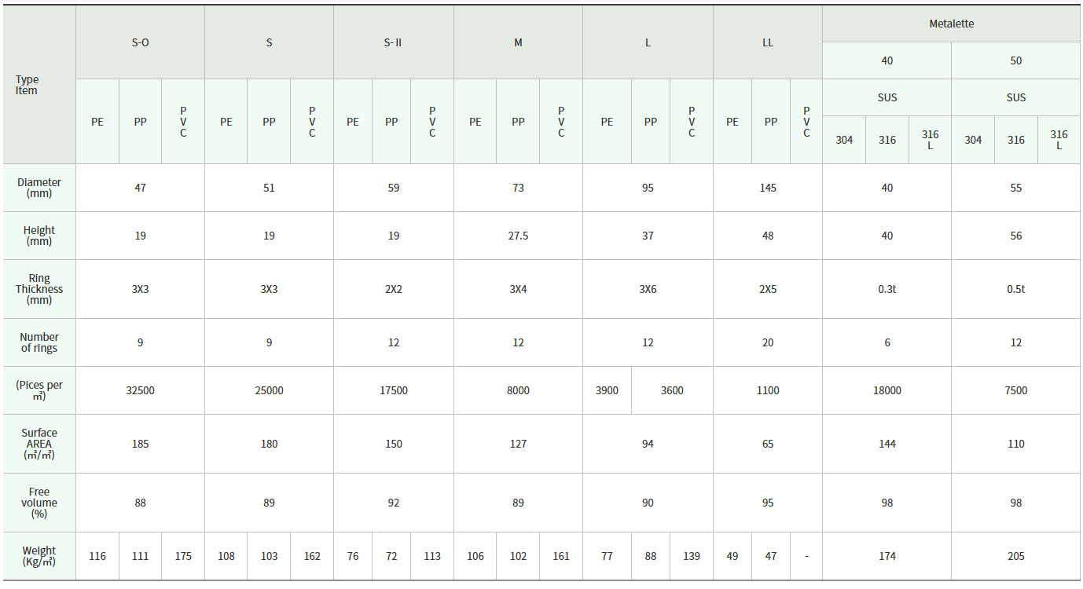Click the Free volume (%) row label
The height and width of the screenshot is (589, 1083).
coord(39,503)
